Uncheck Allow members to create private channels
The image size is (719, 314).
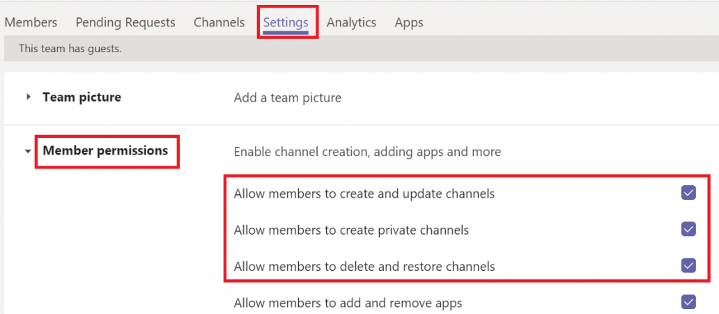pos(688,229)
